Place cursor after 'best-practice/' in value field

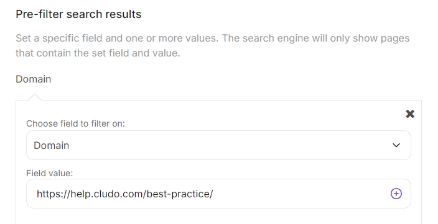[x=213, y=194]
